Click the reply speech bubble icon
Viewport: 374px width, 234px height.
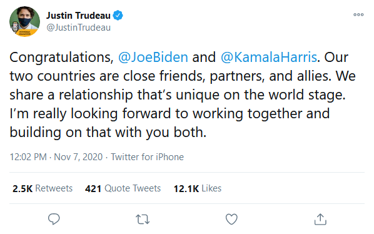(x=54, y=219)
